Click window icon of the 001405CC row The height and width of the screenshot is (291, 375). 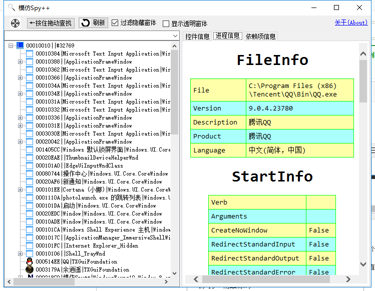30,149
